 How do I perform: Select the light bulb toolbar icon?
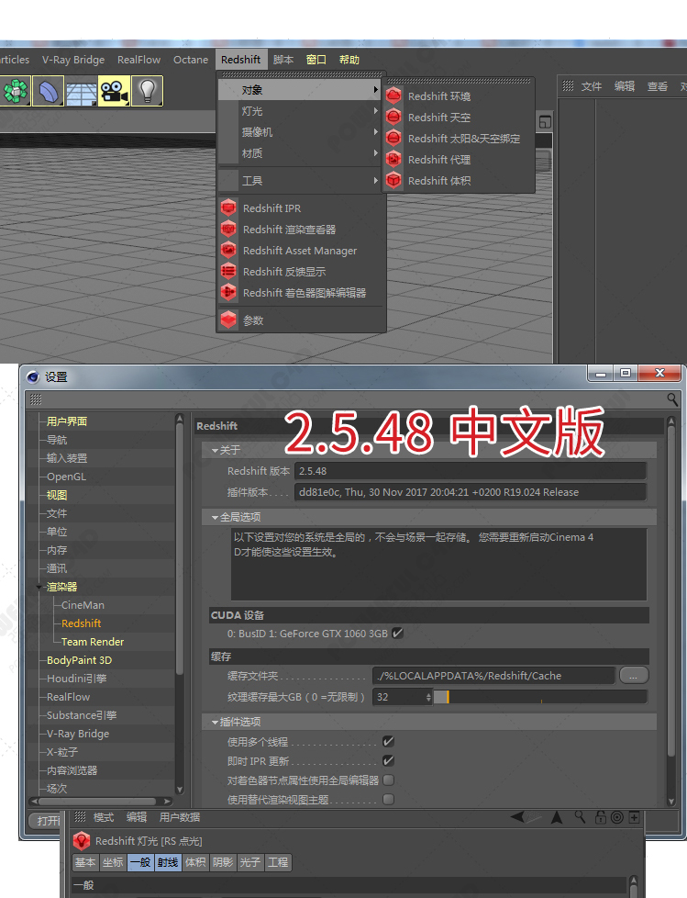click(148, 91)
